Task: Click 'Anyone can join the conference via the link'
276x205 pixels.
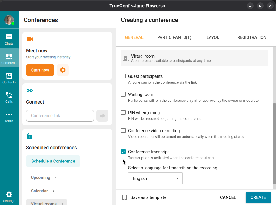Action: 162,82
